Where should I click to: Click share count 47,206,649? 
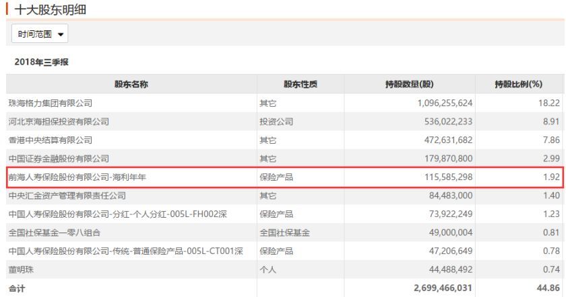pos(451,251)
